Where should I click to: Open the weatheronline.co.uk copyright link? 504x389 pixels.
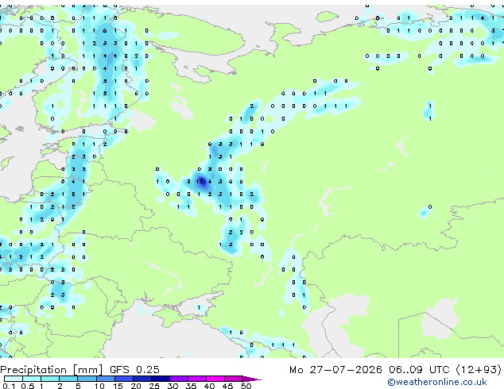pyautogui.click(x=437, y=382)
